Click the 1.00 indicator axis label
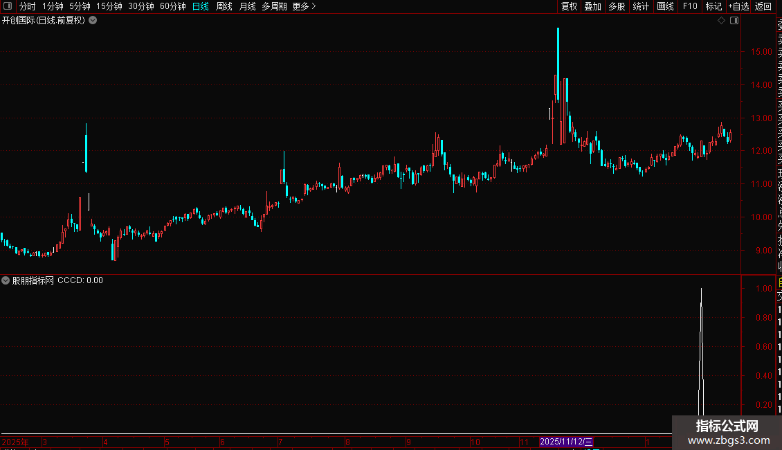Screen dimensions: 782x450 tap(763, 289)
